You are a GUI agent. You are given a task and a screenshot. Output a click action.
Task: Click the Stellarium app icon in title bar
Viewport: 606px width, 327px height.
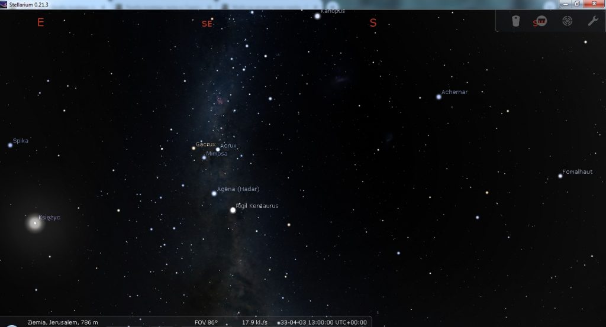[4, 4]
